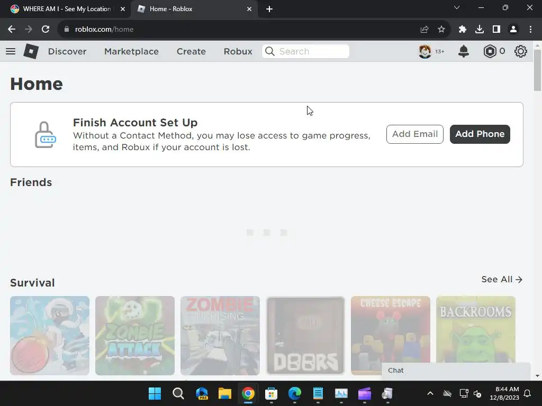The image size is (542, 406).
Task: Close the WHERE AM I tab
Action: tap(123, 10)
